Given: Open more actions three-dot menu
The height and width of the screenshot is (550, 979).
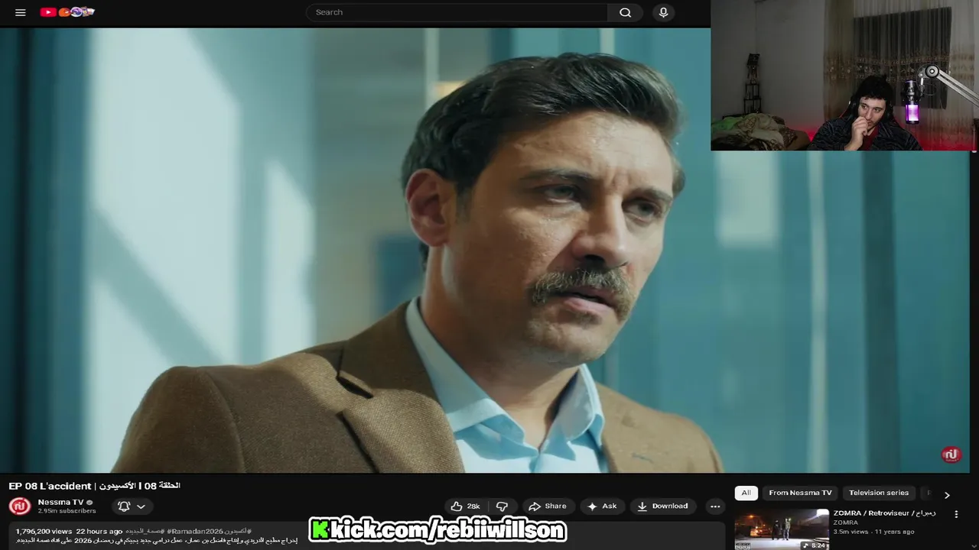Looking at the screenshot, I should (714, 506).
